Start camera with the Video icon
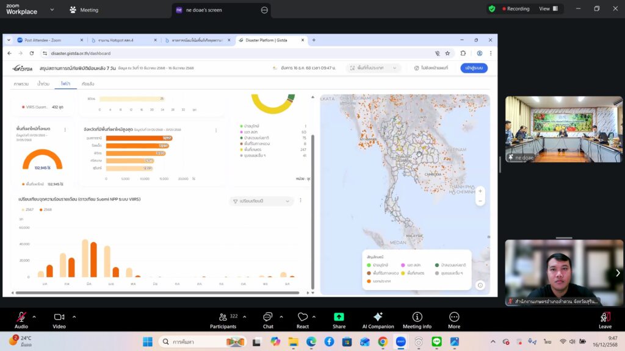 [x=59, y=317]
